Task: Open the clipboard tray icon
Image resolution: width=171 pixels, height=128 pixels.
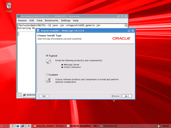Action: coord(159,126)
